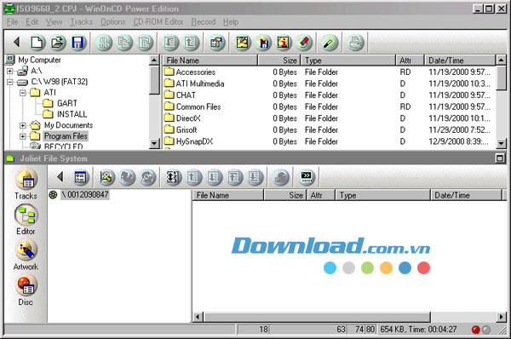Click the printer icon in top toolbar
Viewport: 511px width, 339px height.
click(x=355, y=43)
